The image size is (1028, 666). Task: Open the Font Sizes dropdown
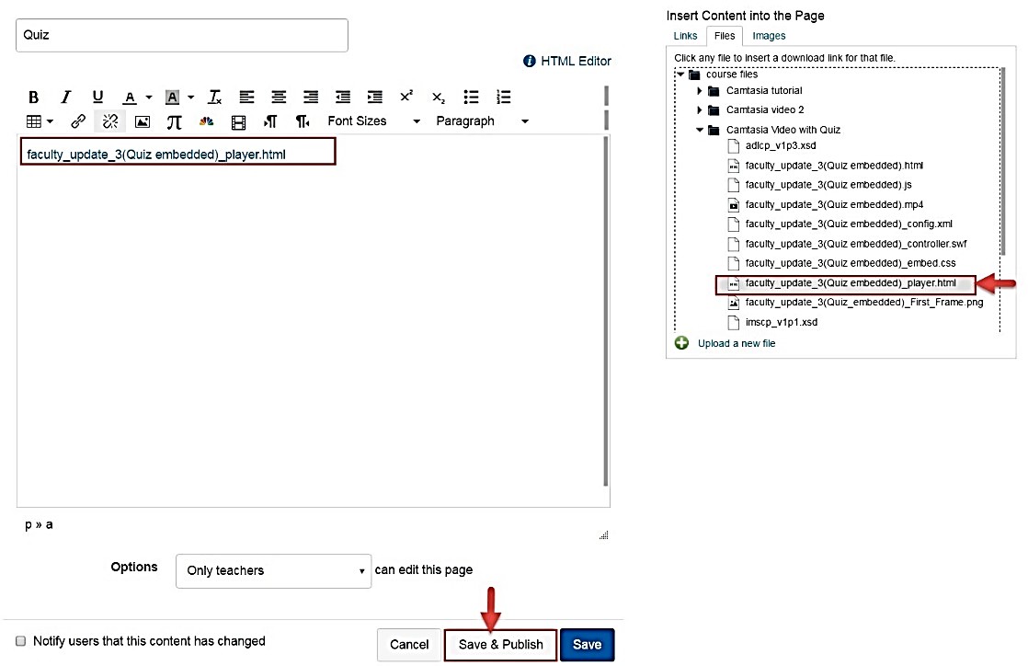point(373,121)
